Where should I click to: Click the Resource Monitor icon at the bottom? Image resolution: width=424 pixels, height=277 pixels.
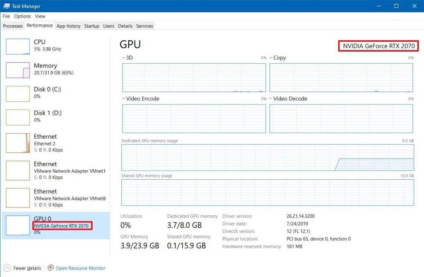click(x=51, y=268)
